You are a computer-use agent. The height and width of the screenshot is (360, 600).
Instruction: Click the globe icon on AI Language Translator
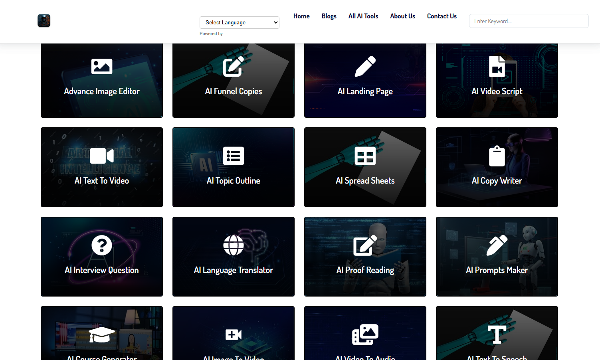click(233, 245)
